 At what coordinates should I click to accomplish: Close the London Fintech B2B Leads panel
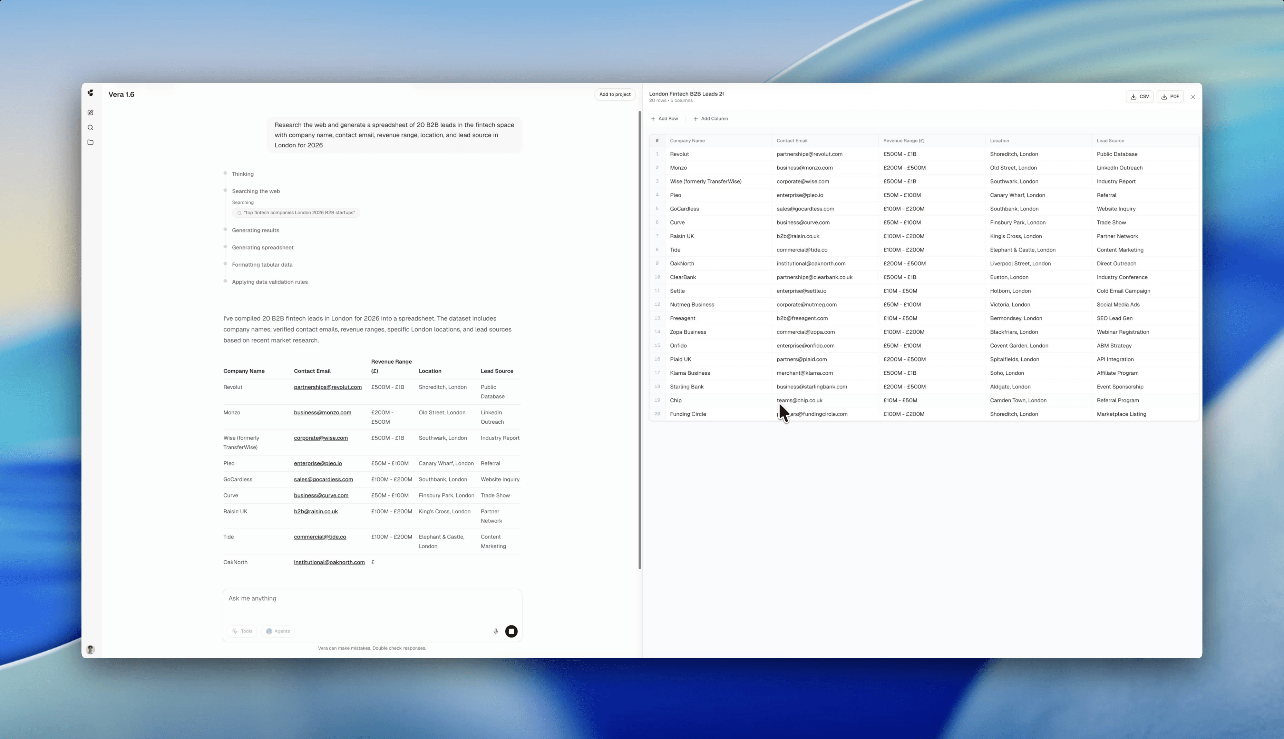click(1193, 97)
